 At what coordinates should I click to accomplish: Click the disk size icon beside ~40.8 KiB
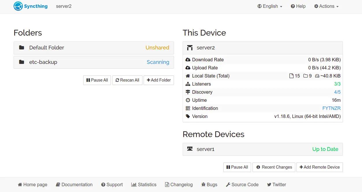click(317, 76)
